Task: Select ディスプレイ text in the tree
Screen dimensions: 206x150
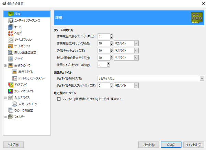Action: click(x=21, y=85)
